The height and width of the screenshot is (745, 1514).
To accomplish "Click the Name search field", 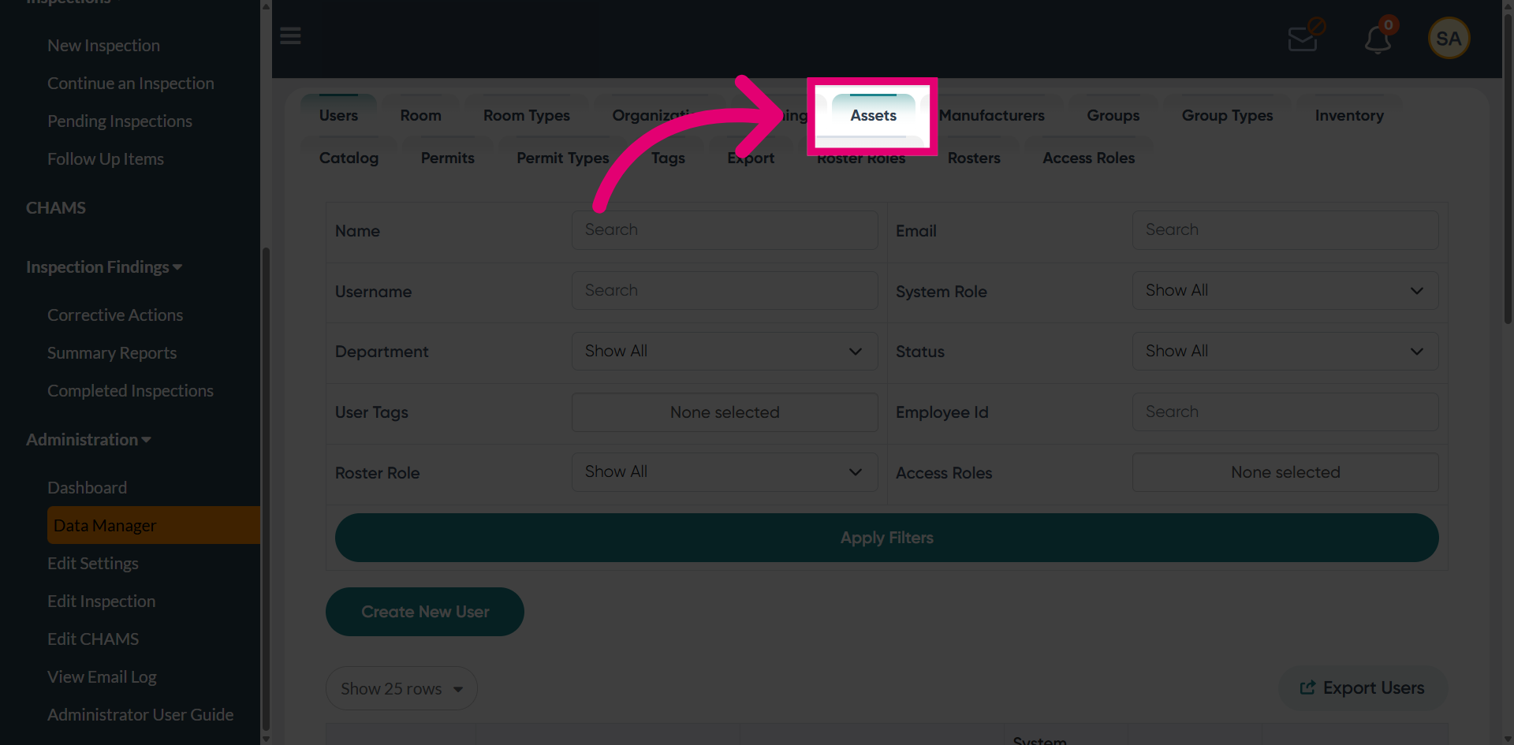I will tap(725, 230).
